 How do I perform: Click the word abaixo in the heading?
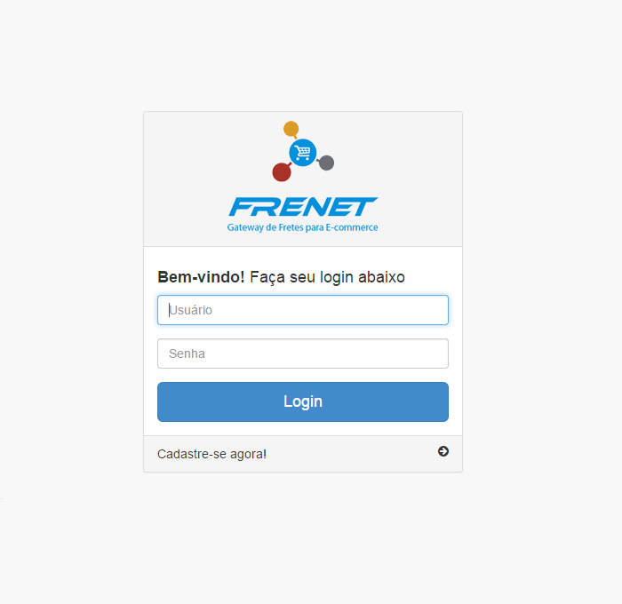coord(381,277)
